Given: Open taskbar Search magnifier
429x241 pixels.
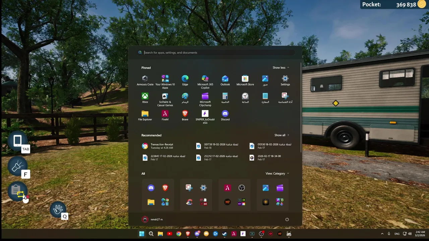Looking at the screenshot, I should coord(151,234).
